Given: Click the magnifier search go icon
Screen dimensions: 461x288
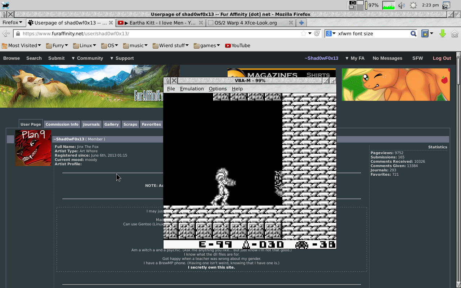Looking at the screenshot, I should (413, 33).
